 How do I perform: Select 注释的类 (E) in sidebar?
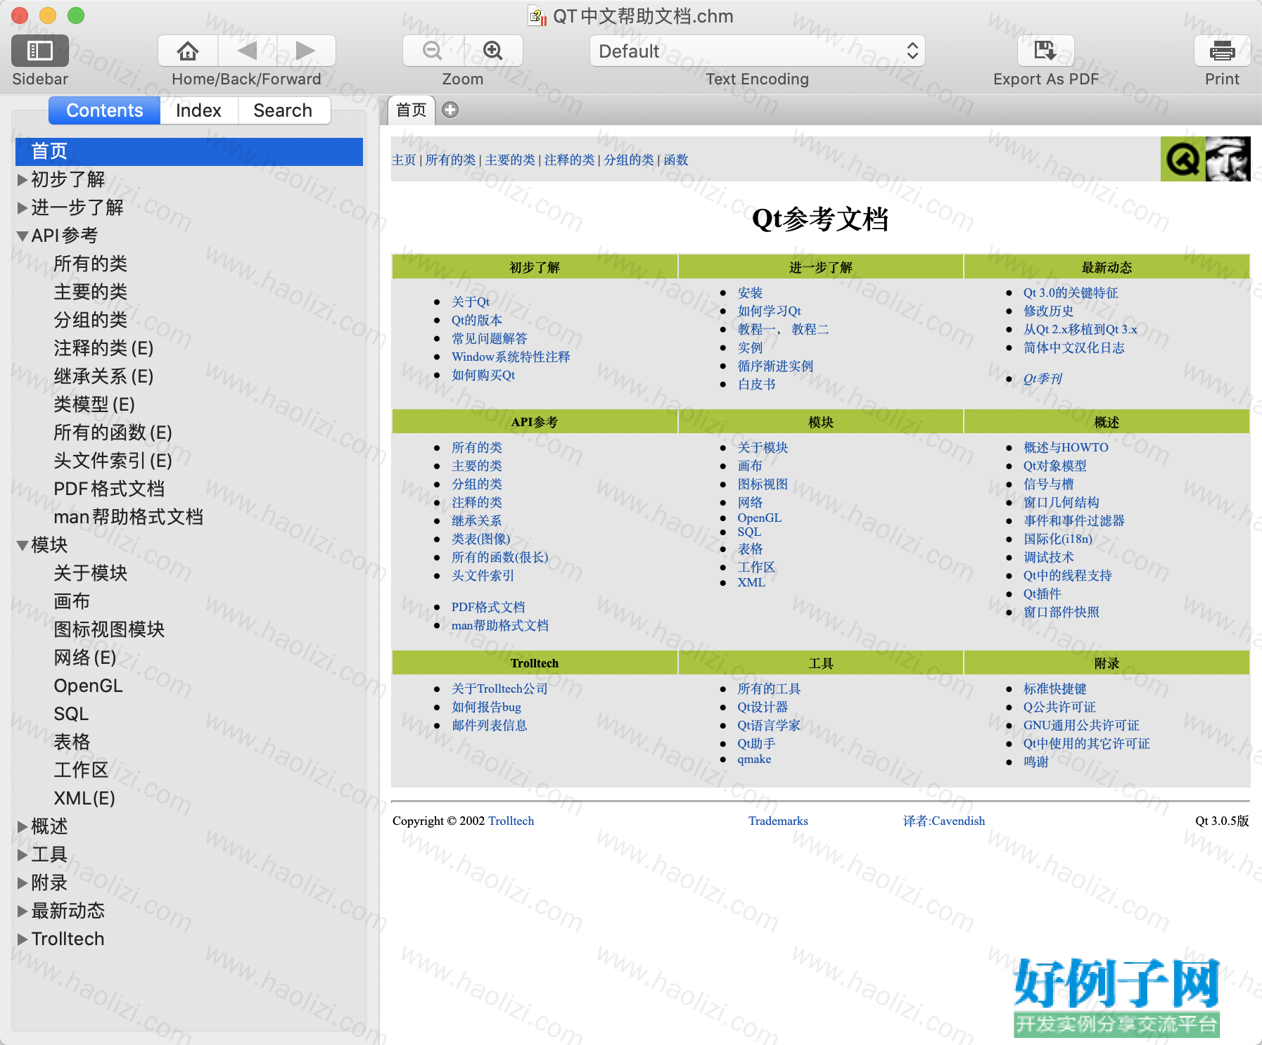pyautogui.click(x=103, y=348)
